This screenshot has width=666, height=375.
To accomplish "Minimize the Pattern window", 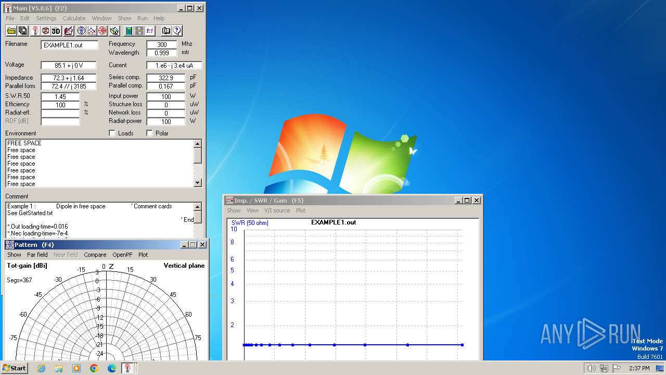I will (x=184, y=245).
